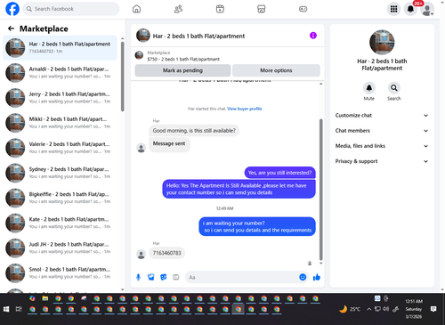445x325 pixels.
Task: Open Valerie conversation in chat list
Action: pos(61,148)
